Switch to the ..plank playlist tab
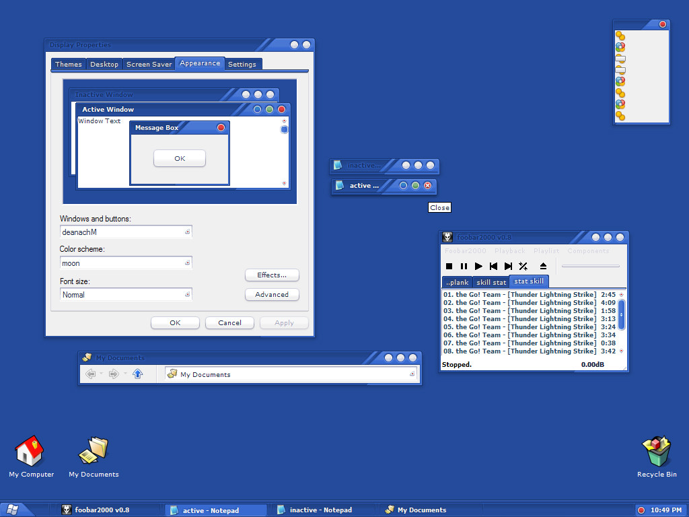The image size is (689, 517). pos(458,282)
